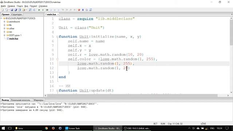Open the Windows Start menu

(x=3, y=128)
